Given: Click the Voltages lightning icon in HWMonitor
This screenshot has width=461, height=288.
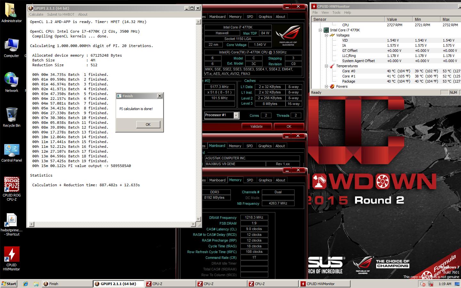Looking at the screenshot, I should [x=332, y=35].
